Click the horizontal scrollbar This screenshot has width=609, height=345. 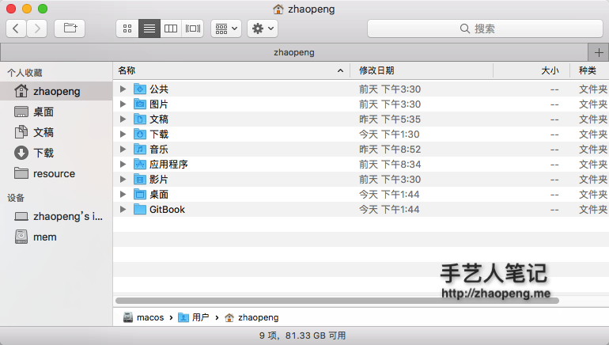point(337,301)
